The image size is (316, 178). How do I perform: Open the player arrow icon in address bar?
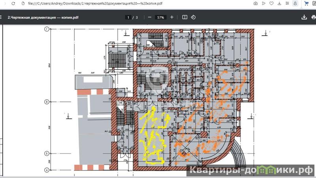click(263, 4)
